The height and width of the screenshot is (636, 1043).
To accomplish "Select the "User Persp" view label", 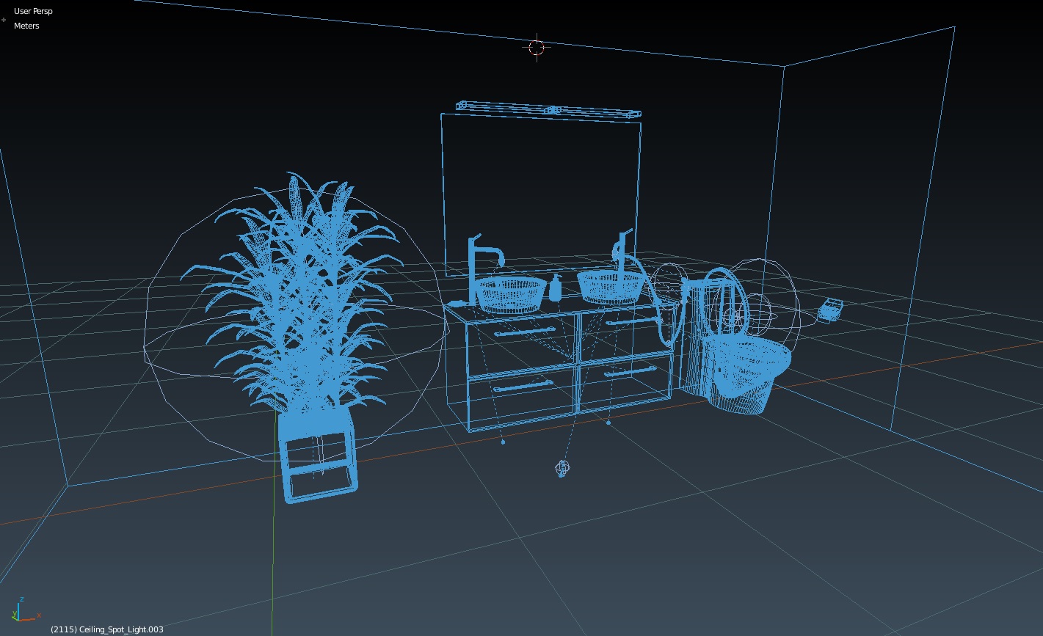I will pos(33,11).
